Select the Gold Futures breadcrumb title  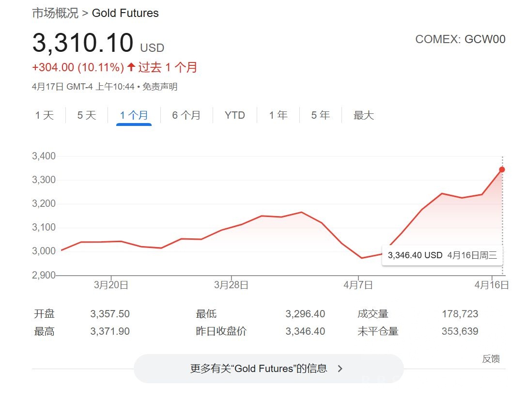click(125, 13)
